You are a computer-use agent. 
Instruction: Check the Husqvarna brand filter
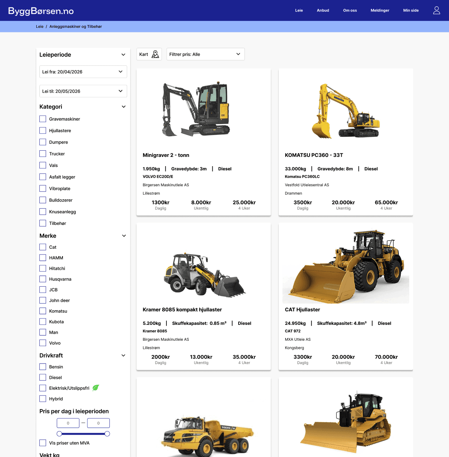(43, 279)
